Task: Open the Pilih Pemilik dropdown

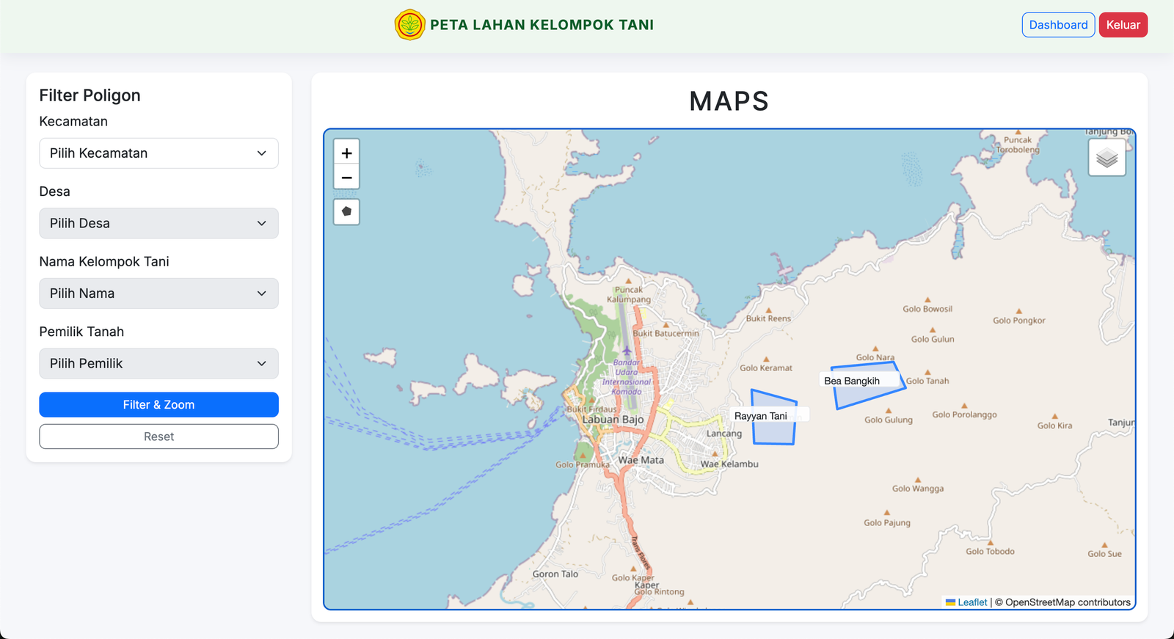Action: click(x=158, y=363)
